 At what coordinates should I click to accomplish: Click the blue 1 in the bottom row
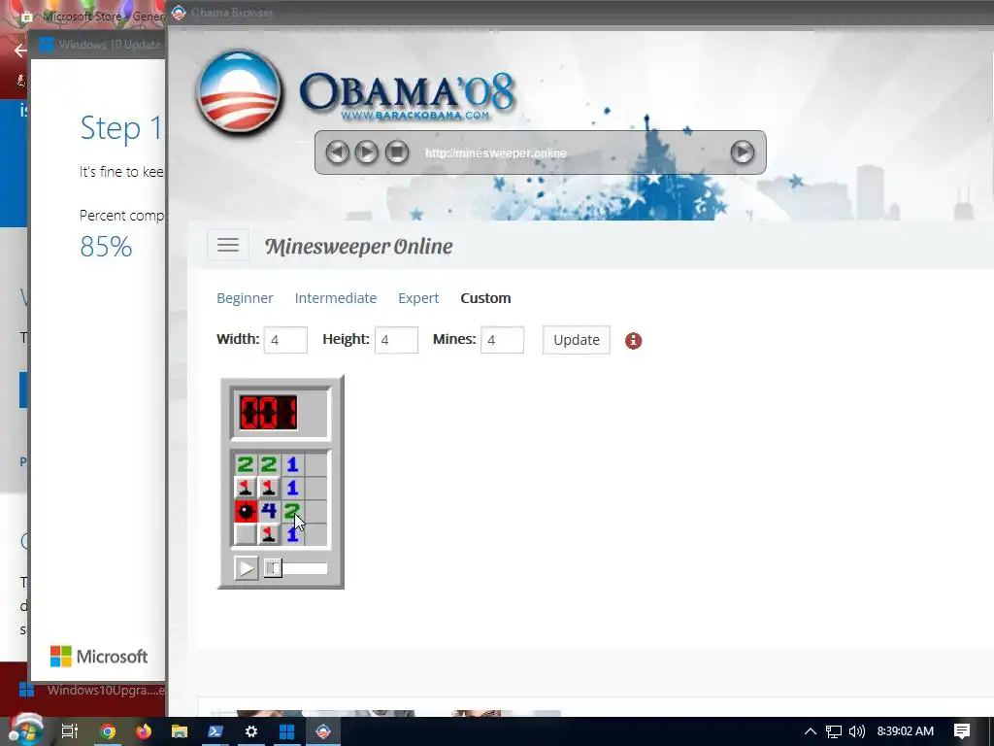pyautogui.click(x=292, y=534)
